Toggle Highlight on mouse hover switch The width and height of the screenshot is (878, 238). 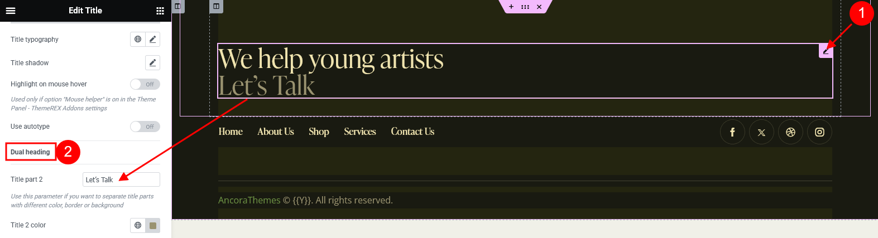tap(145, 84)
